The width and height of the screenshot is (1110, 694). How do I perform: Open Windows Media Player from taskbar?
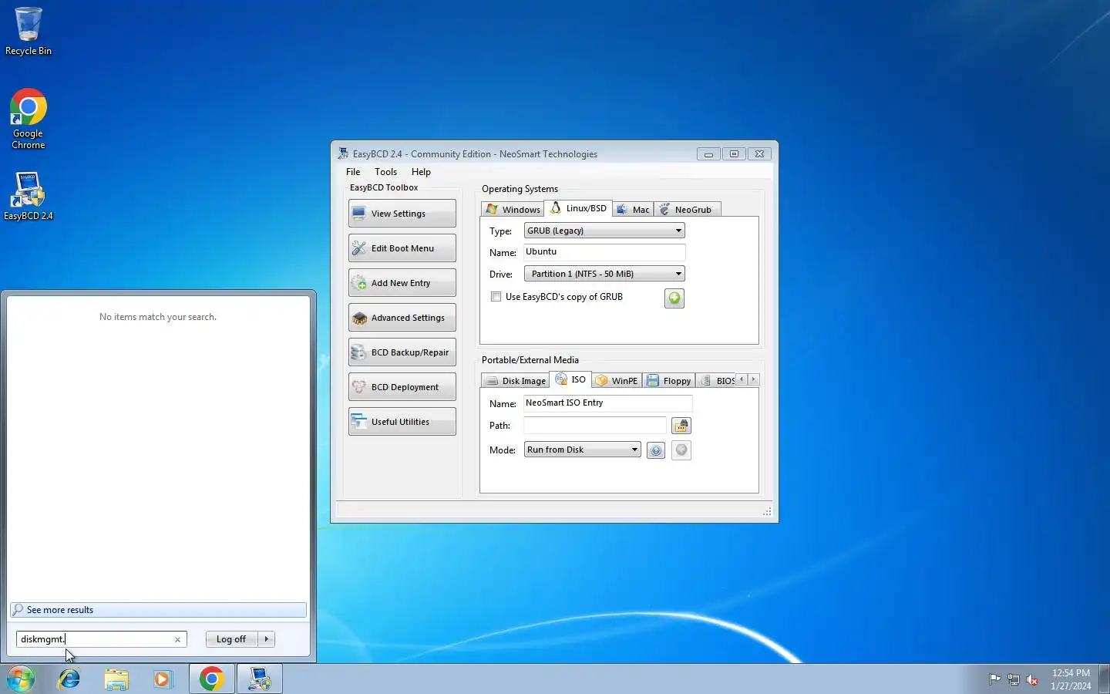click(x=163, y=679)
